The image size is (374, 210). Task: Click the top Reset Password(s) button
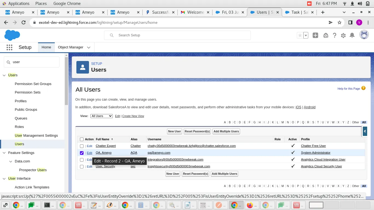197,131
